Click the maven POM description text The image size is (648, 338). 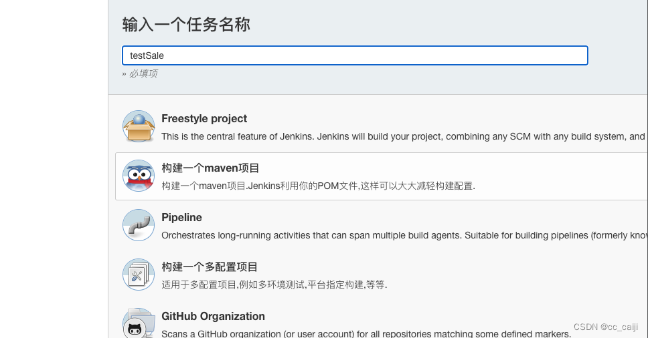(318, 186)
